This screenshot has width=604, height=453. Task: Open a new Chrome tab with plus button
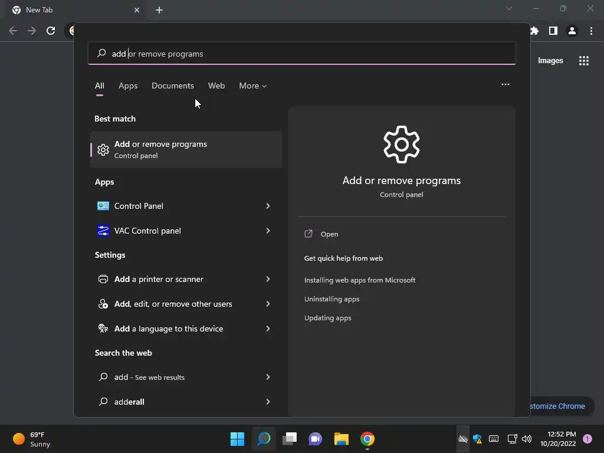point(159,10)
